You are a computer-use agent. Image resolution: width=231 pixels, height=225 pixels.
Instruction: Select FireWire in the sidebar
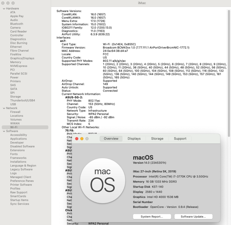(x=16, y=54)
